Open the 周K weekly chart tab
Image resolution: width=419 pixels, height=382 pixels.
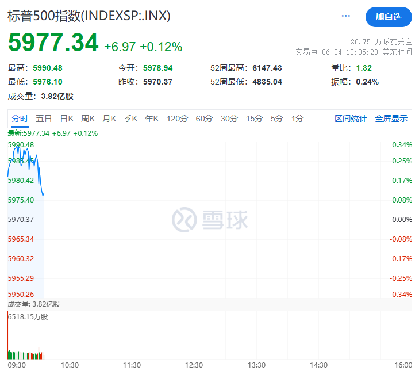[88, 119]
